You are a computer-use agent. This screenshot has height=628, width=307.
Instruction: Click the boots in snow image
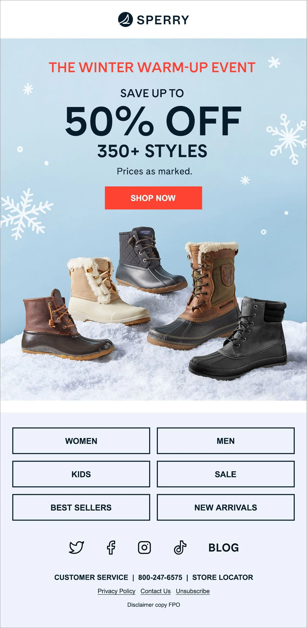[153, 307]
